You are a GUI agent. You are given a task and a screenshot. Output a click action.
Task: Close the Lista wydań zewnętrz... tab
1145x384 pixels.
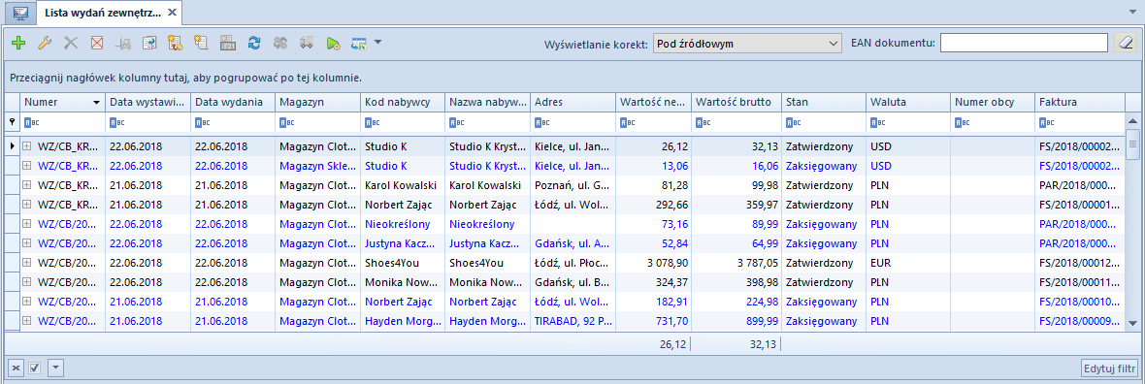[172, 13]
